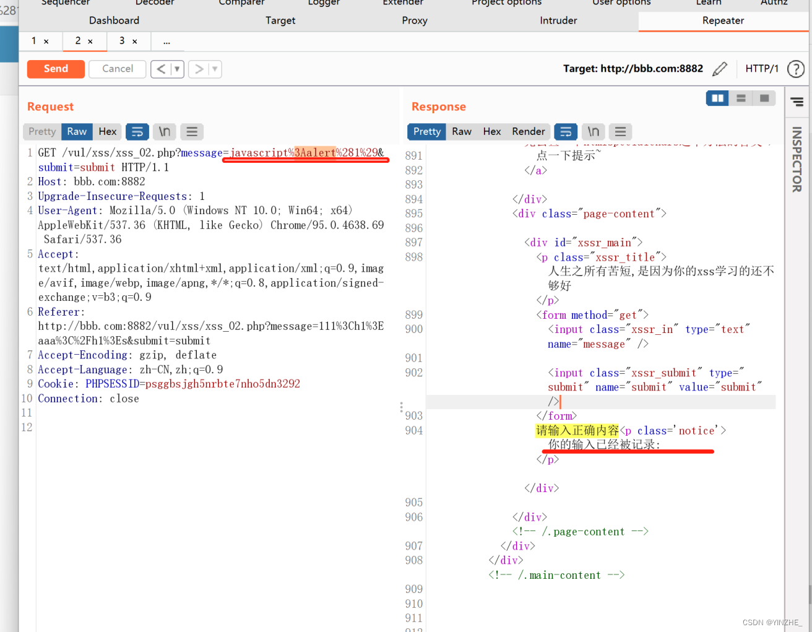Switch request view to Raw
The width and height of the screenshot is (812, 632).
coord(77,132)
